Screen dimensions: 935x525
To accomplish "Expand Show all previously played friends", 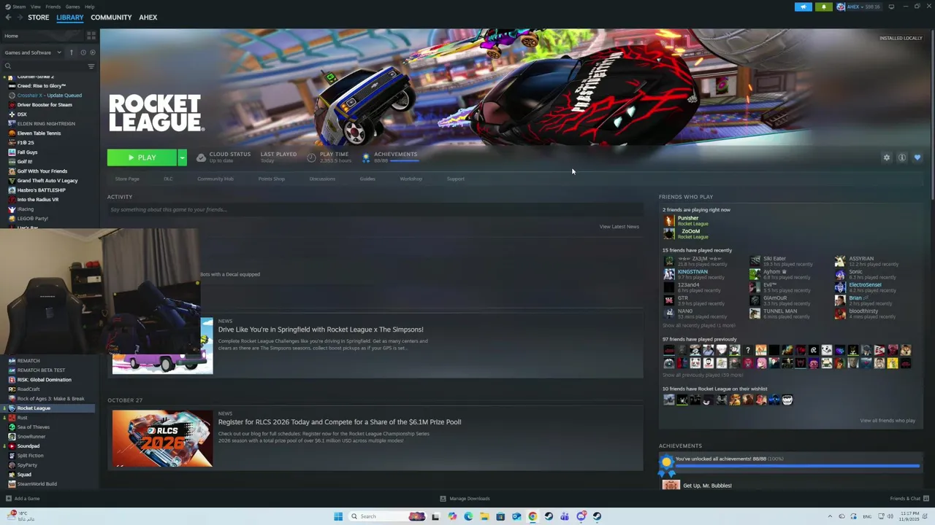I will [702, 375].
